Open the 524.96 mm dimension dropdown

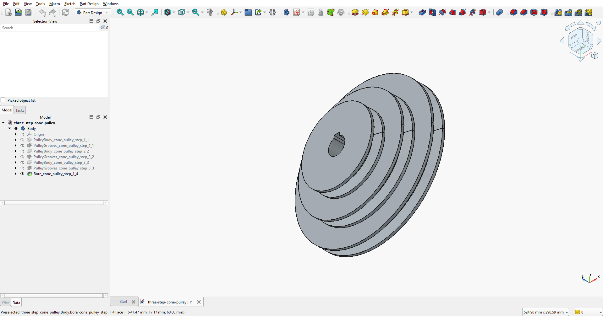point(545,312)
